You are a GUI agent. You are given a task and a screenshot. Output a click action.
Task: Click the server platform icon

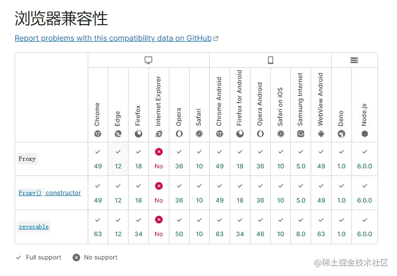pos(354,60)
